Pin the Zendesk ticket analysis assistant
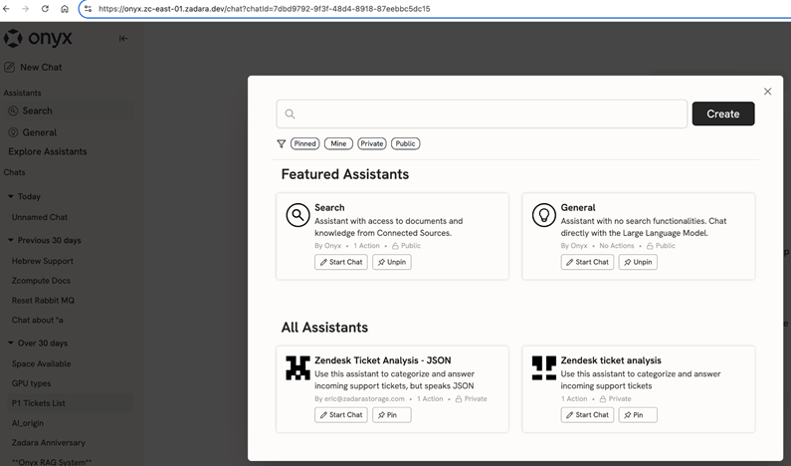This screenshot has width=791, height=466. (x=638, y=415)
